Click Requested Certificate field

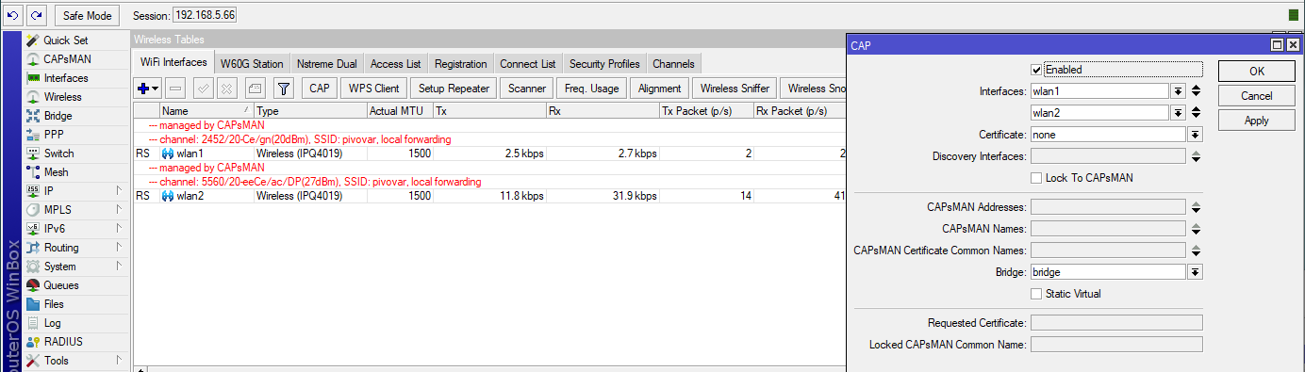point(1116,323)
